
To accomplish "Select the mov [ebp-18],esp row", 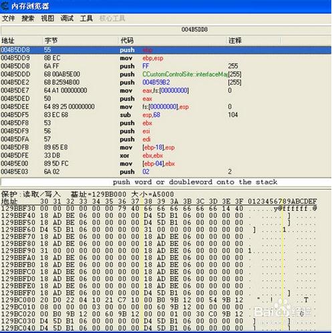I will (166, 147).
